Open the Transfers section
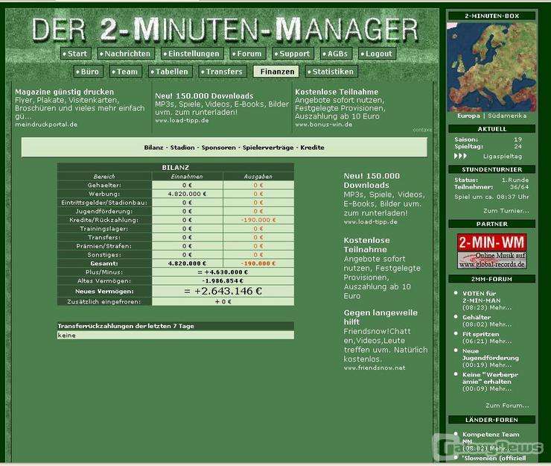 [223, 72]
